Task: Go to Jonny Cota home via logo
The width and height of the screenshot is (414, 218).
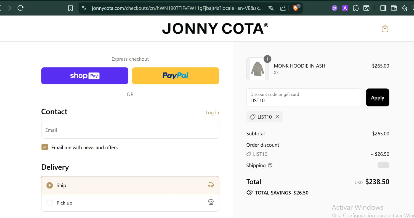Action: point(215,29)
